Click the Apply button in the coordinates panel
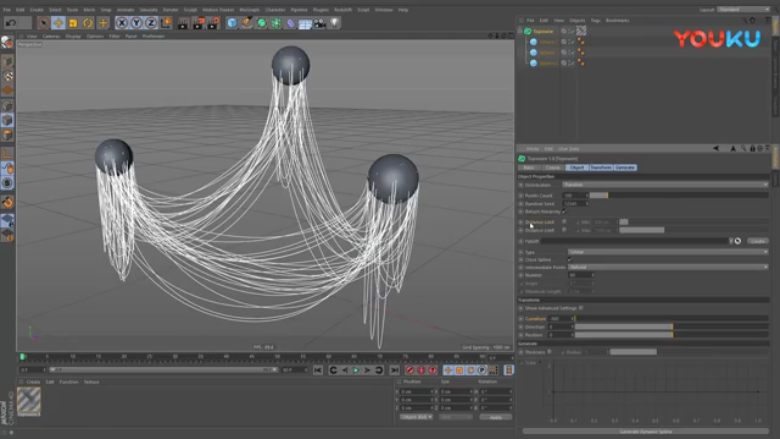 [496, 417]
